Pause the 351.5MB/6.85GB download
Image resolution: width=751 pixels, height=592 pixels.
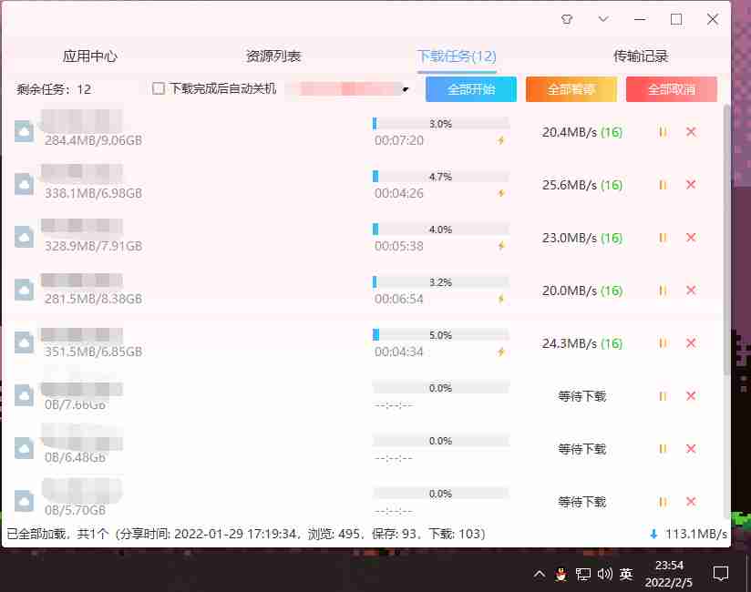(x=663, y=343)
